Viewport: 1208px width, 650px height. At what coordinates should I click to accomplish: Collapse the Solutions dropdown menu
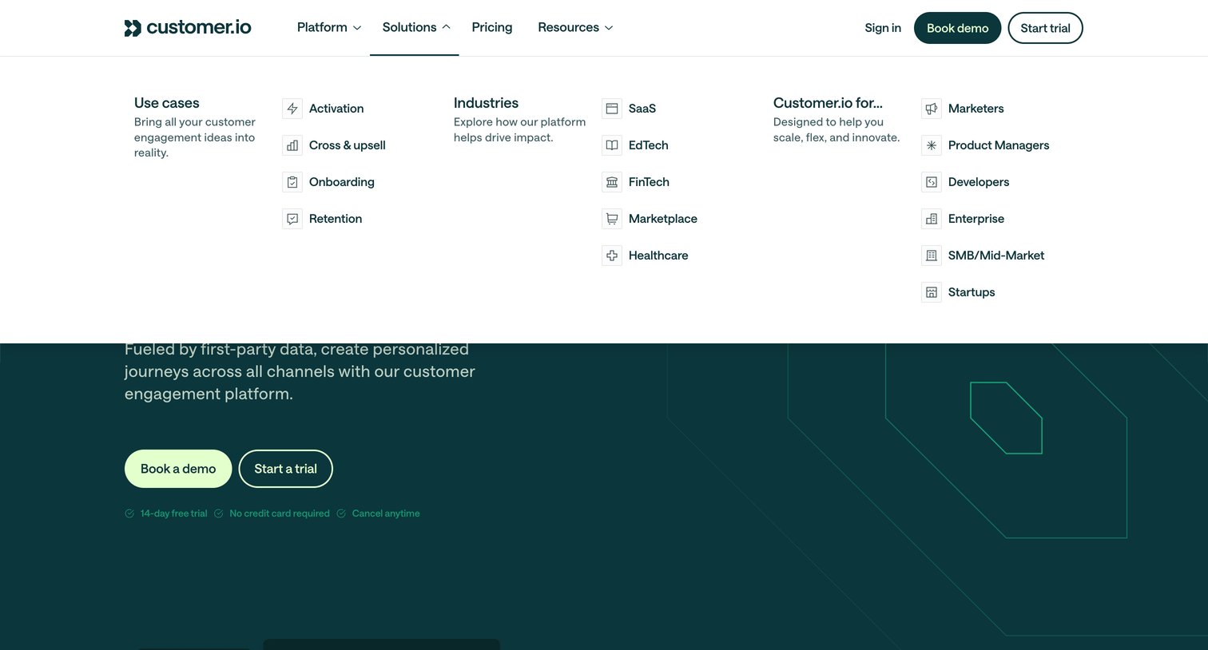[x=415, y=27]
